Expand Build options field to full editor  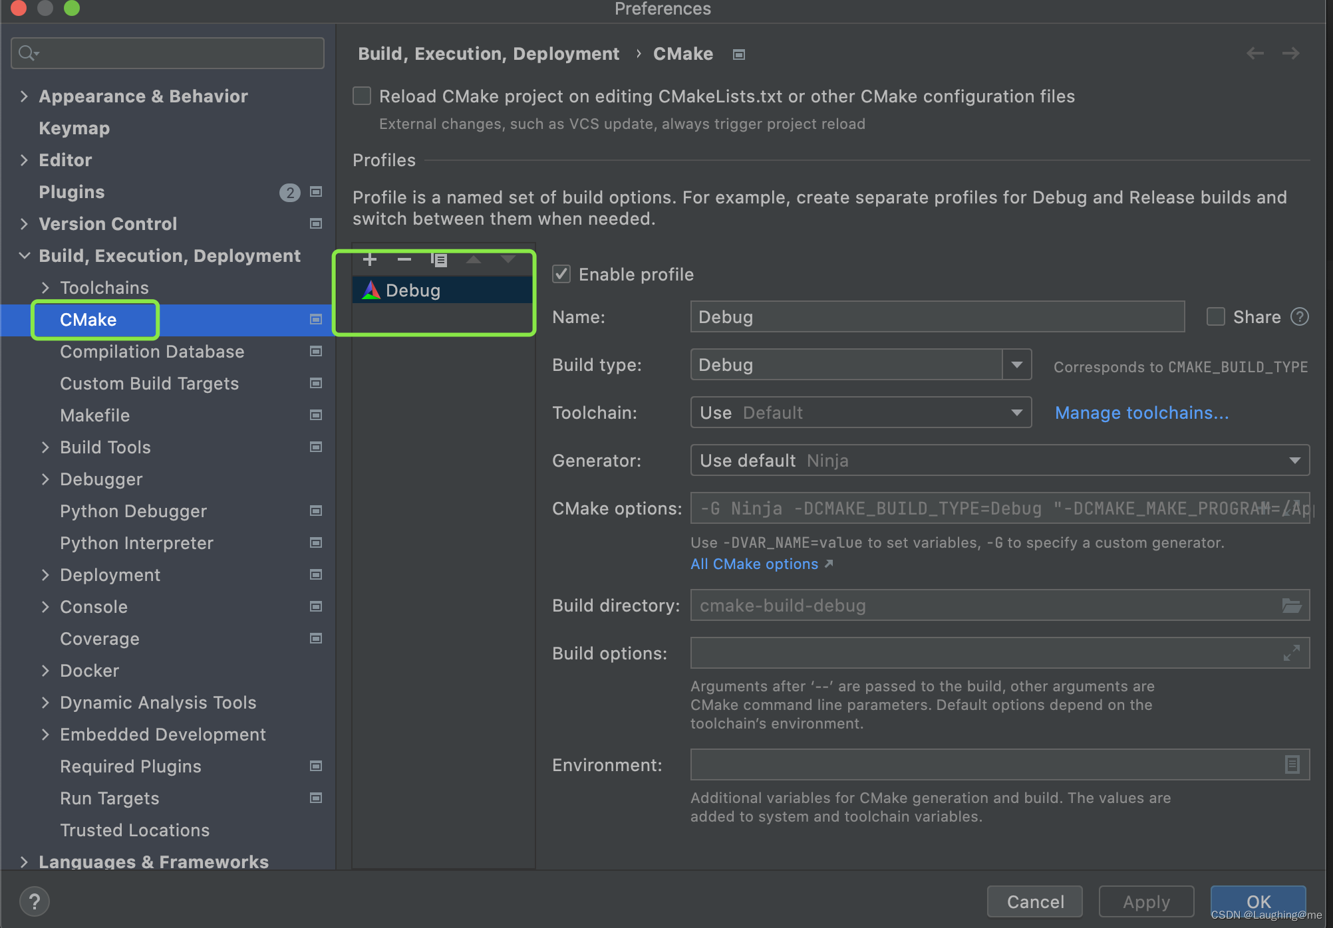(x=1291, y=653)
